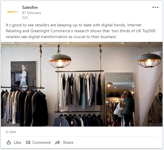The image size is (164, 150).
Task: Click the center clothes rack in the image
Action: click(79, 90)
